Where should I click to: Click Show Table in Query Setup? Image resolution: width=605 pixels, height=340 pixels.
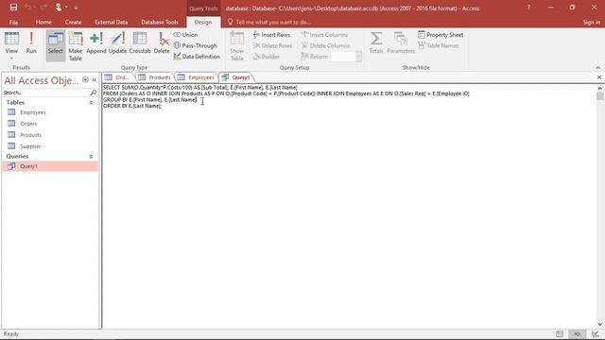237,45
